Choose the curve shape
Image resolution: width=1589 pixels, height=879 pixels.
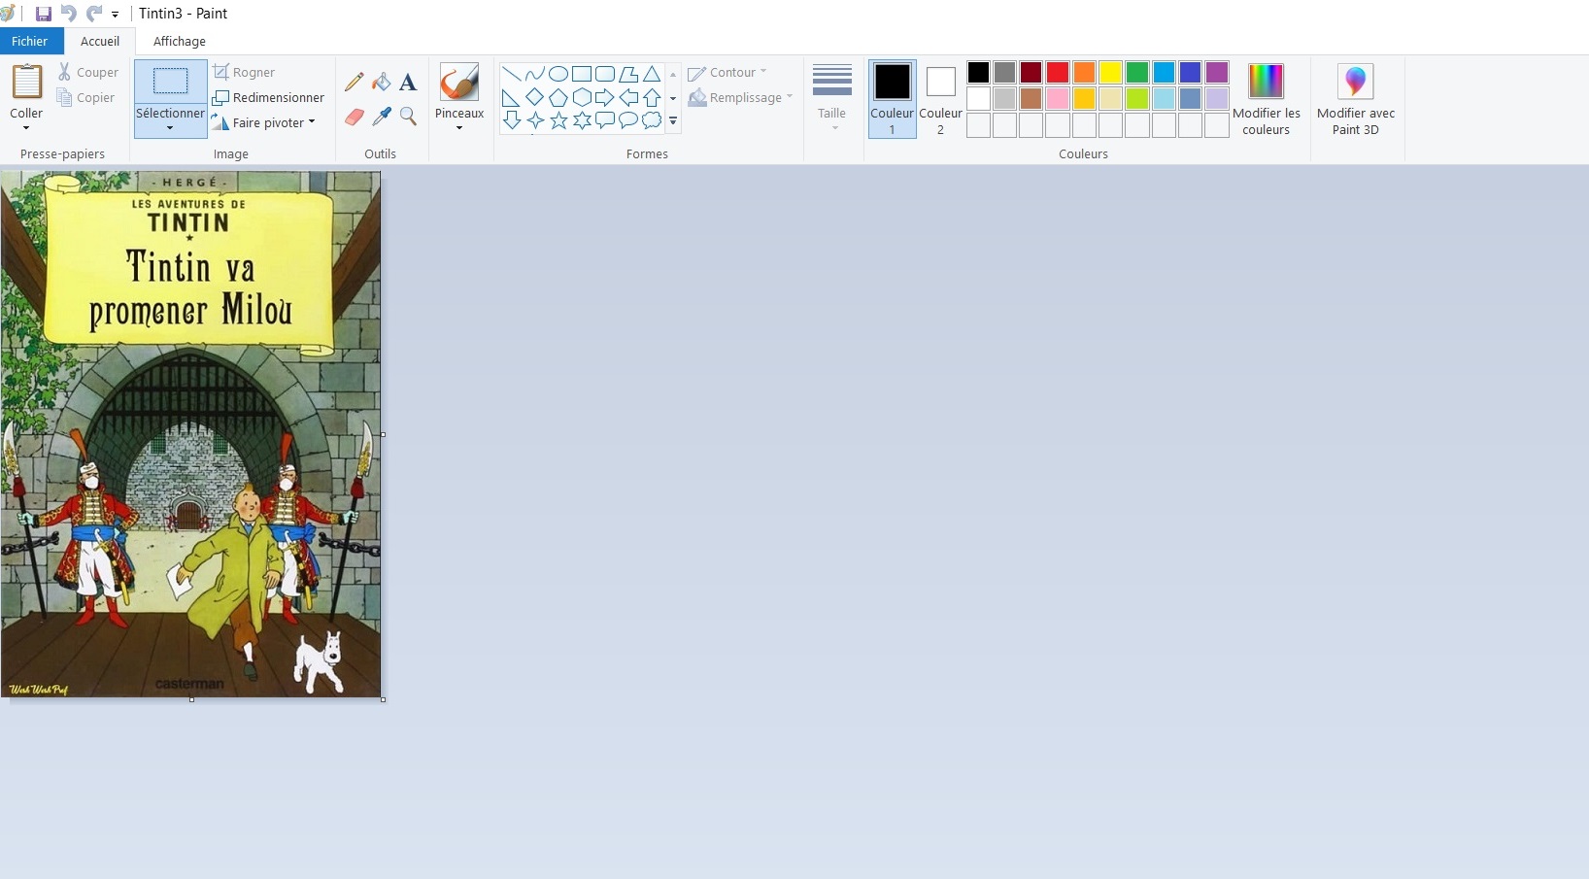[535, 74]
